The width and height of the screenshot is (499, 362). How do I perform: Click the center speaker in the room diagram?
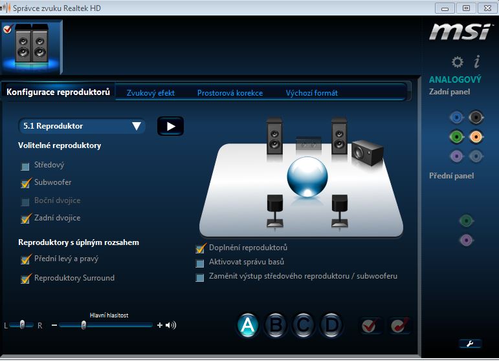308,144
